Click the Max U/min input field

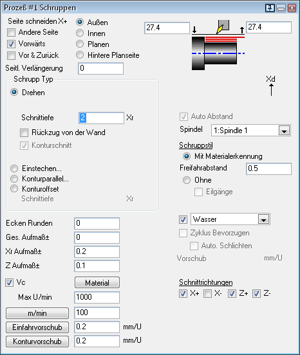(97, 297)
